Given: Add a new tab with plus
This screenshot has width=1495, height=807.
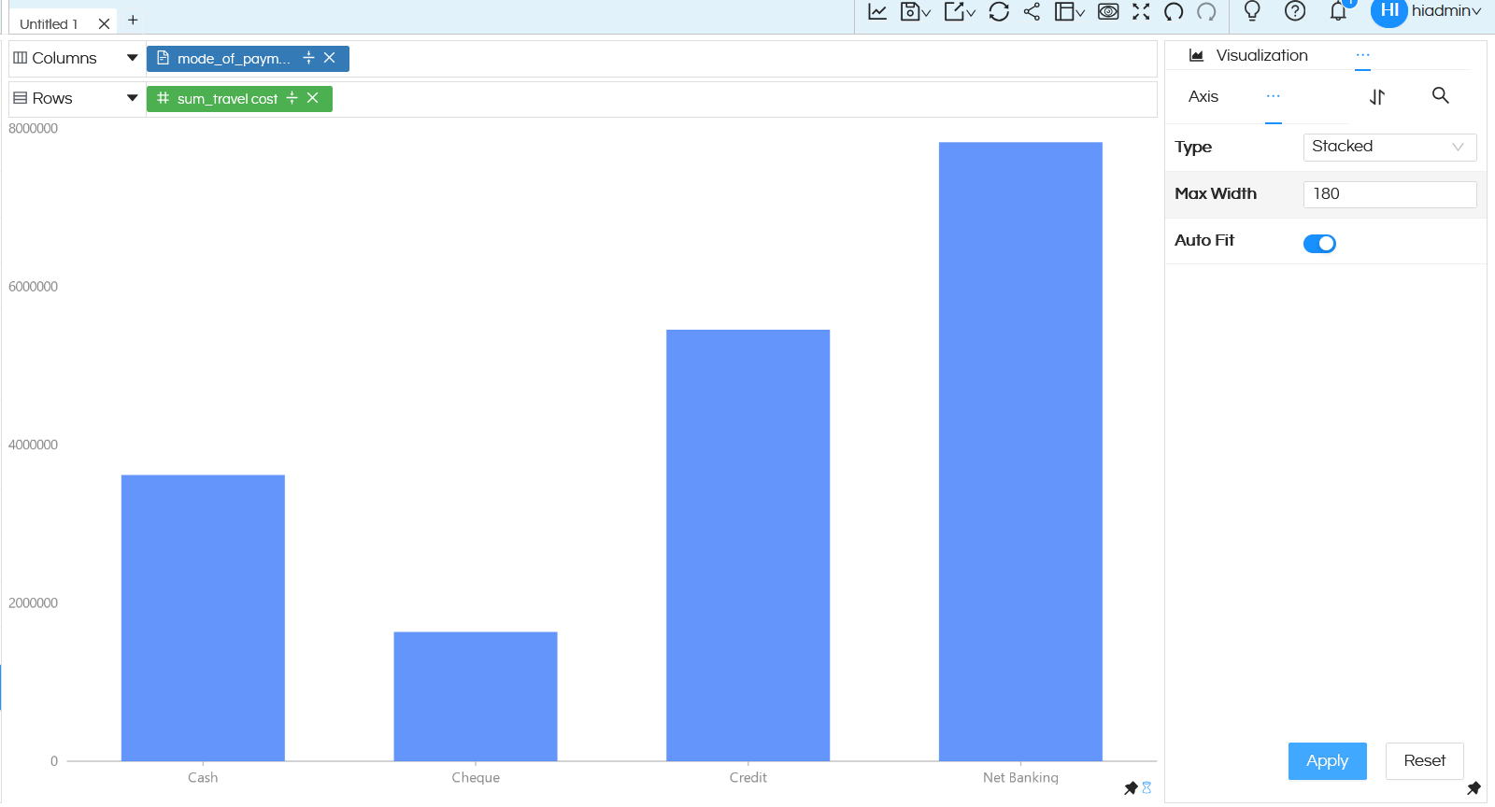Looking at the screenshot, I should (x=133, y=20).
